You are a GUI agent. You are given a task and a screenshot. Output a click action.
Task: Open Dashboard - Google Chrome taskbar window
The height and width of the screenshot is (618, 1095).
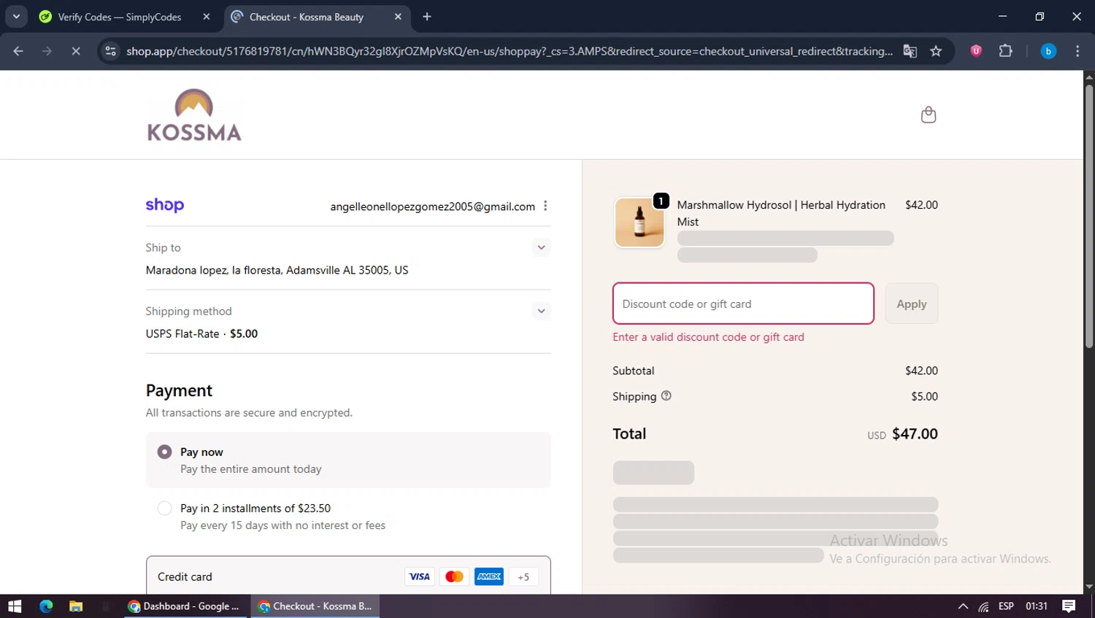183,606
